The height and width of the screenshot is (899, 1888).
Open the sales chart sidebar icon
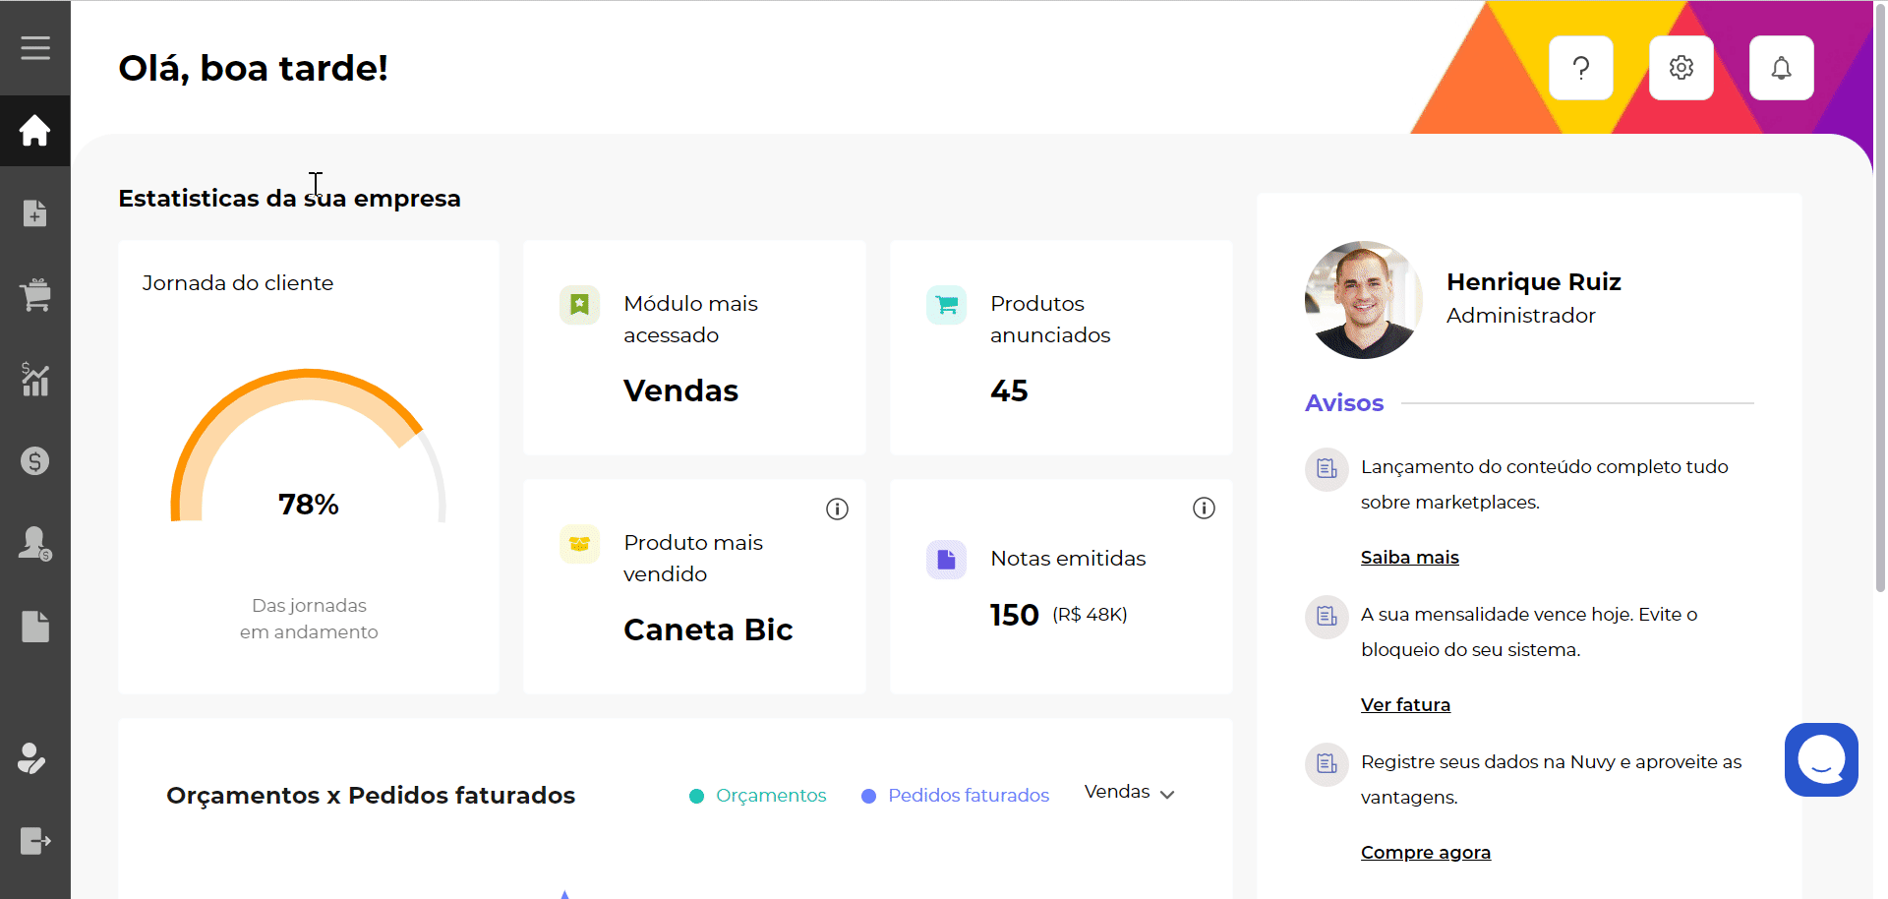pos(35,379)
